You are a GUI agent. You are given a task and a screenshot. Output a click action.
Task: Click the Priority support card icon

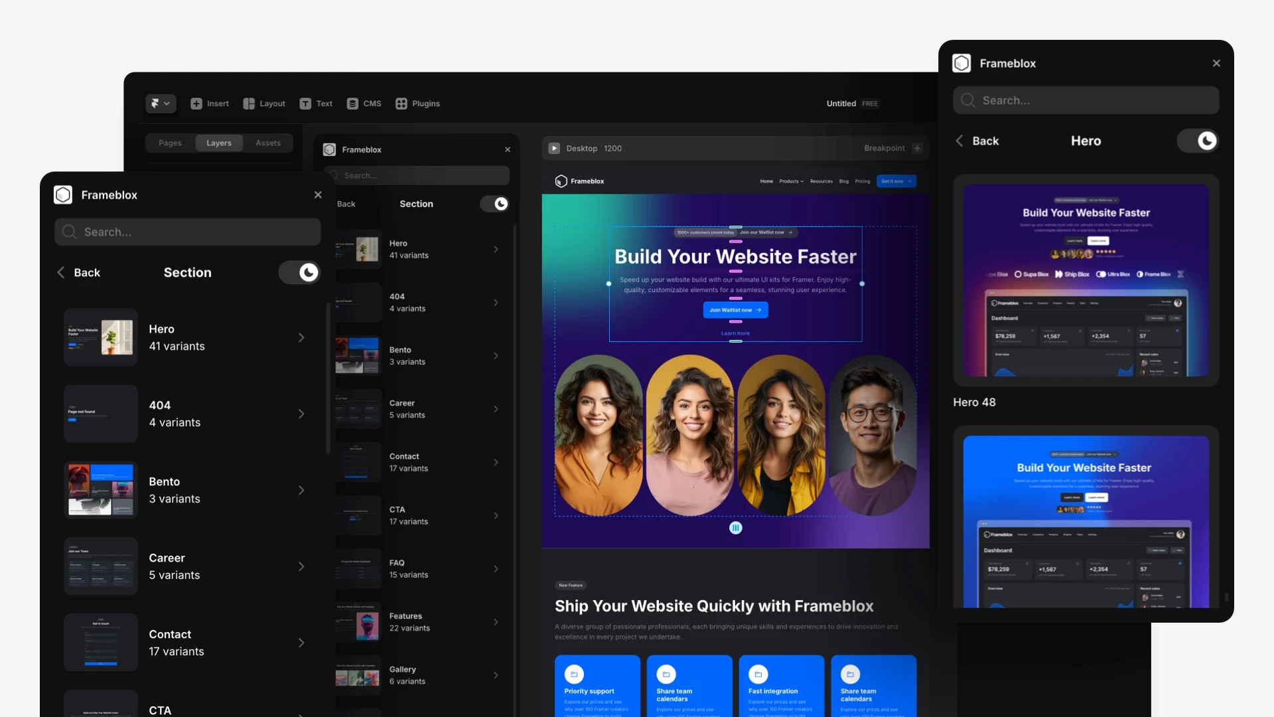(x=574, y=674)
